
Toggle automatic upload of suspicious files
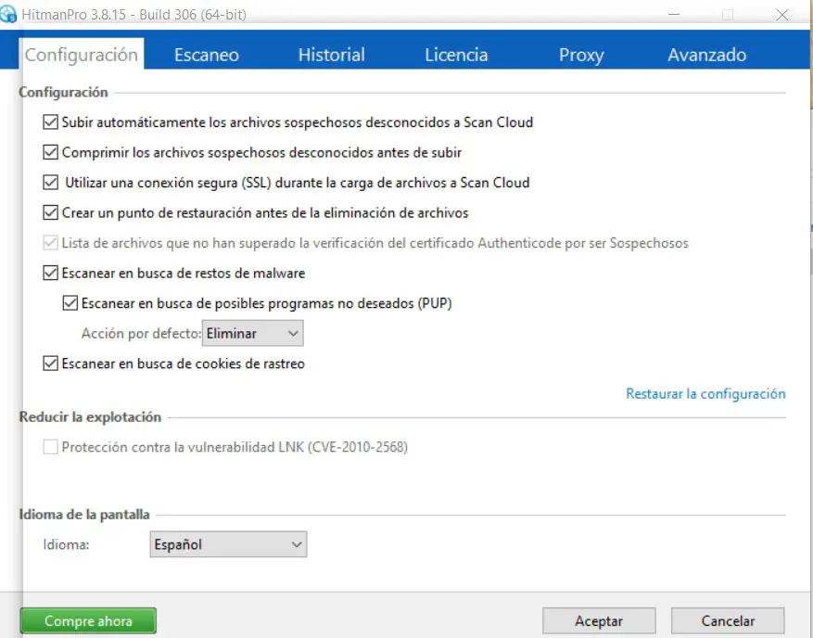pyautogui.click(x=51, y=121)
